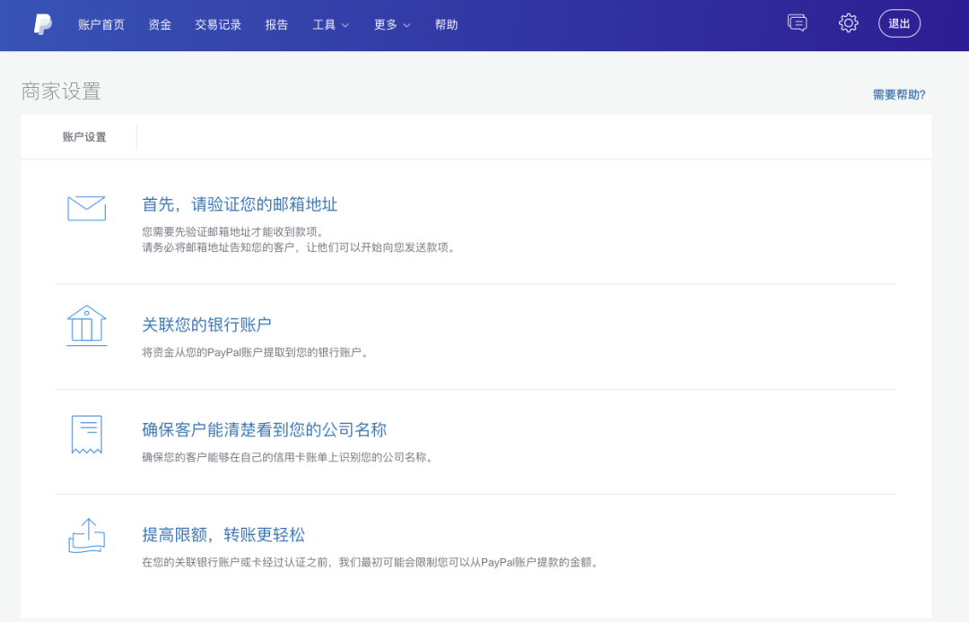Open the 账户首页 menu item

coord(101,25)
